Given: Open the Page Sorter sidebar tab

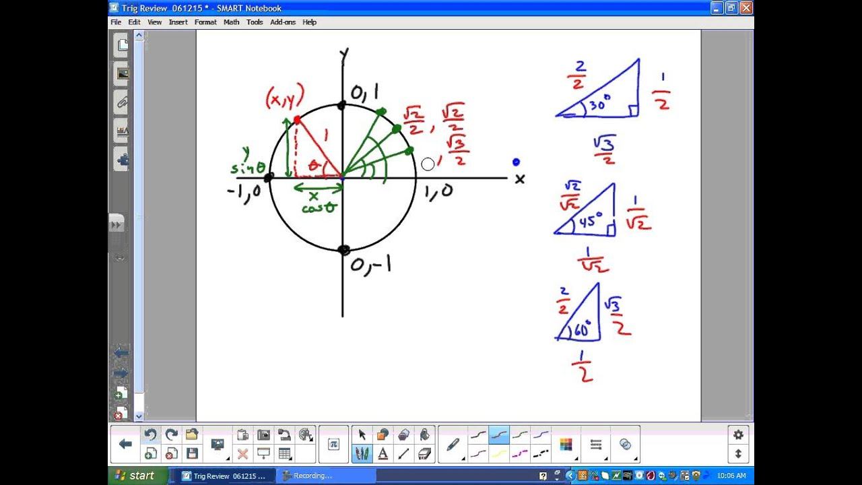Looking at the screenshot, I should (123, 45).
